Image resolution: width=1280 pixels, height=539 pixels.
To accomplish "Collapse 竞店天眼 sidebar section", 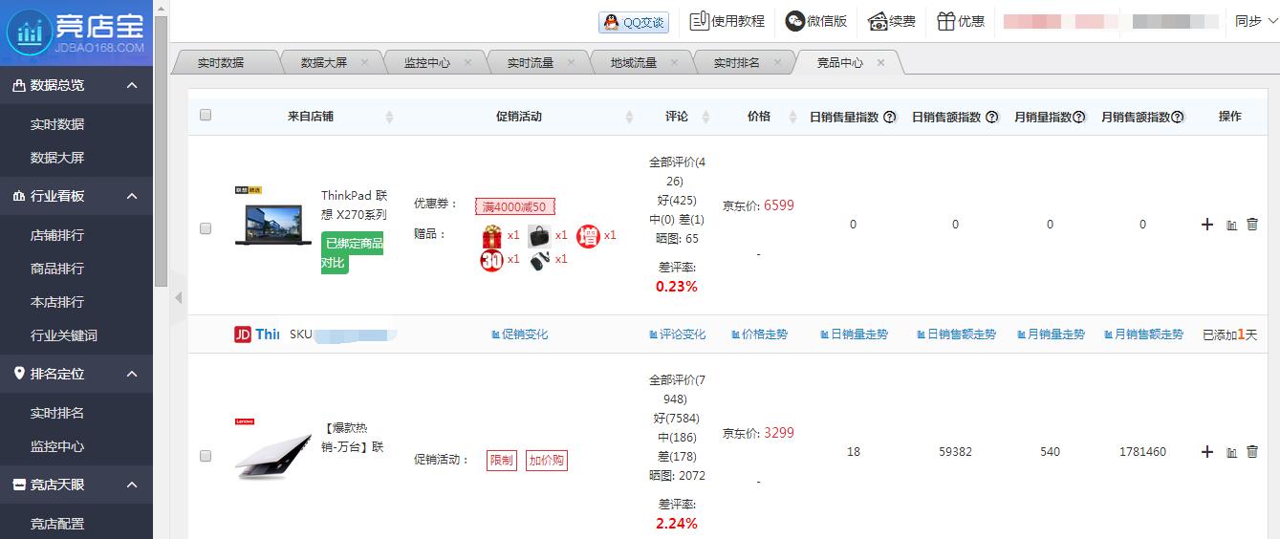I will pos(132,485).
